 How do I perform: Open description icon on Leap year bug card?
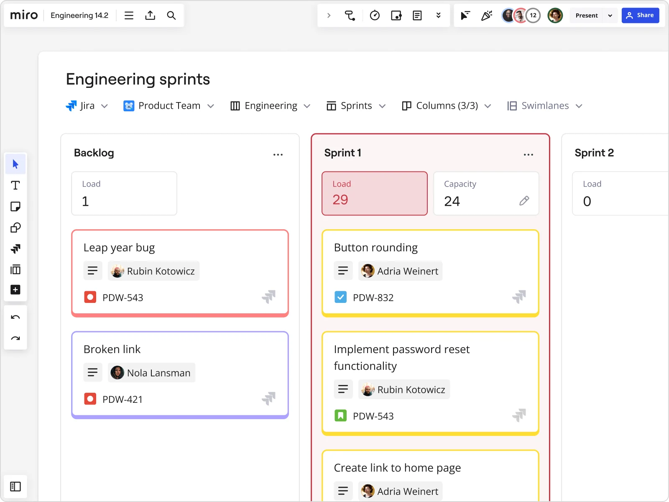pyautogui.click(x=93, y=271)
